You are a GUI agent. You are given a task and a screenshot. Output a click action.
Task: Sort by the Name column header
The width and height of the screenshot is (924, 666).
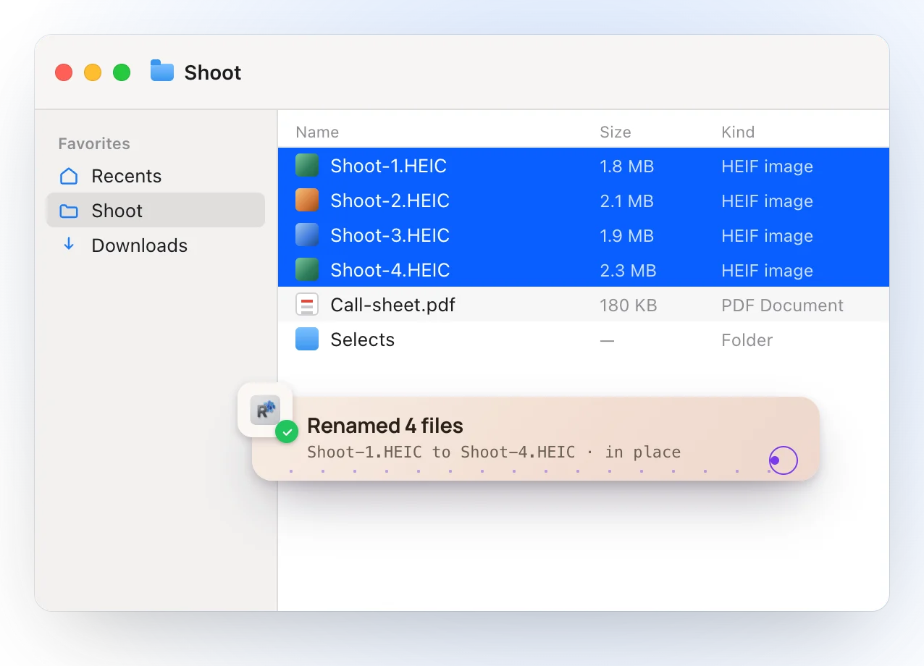coord(317,132)
